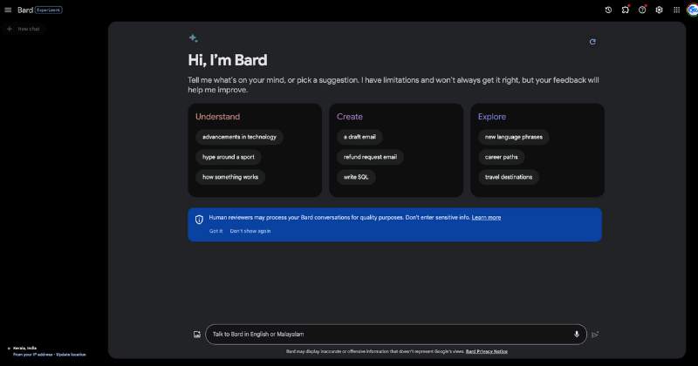Click the upload image icon
The width and height of the screenshot is (698, 366).
(197, 335)
